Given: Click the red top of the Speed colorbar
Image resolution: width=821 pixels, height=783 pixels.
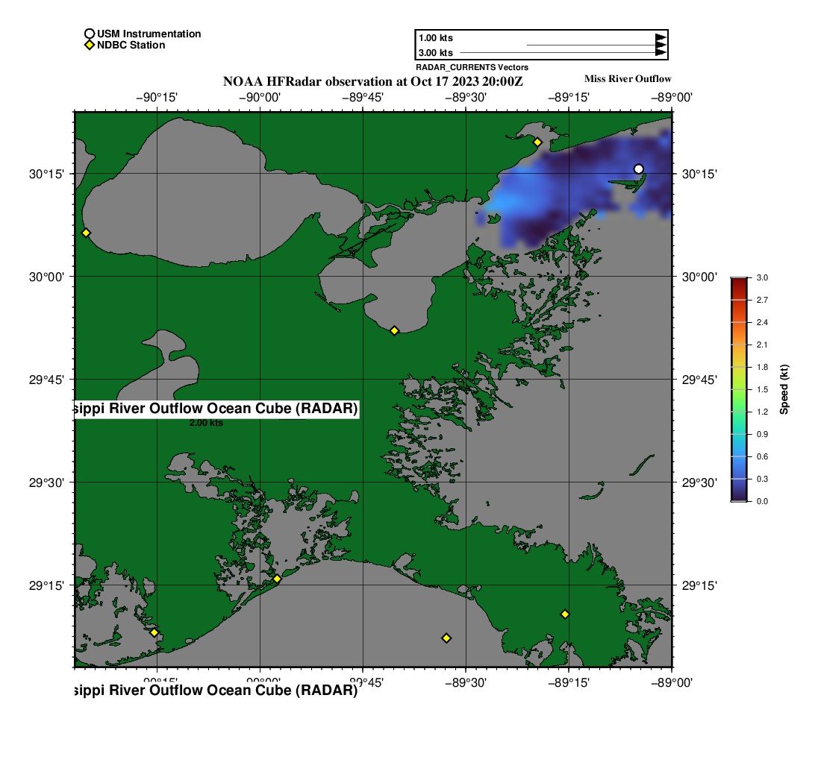Looking at the screenshot, I should click(x=738, y=282).
